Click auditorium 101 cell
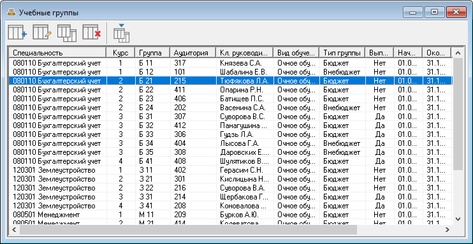Screen dimensions: 473x244 tap(193, 72)
